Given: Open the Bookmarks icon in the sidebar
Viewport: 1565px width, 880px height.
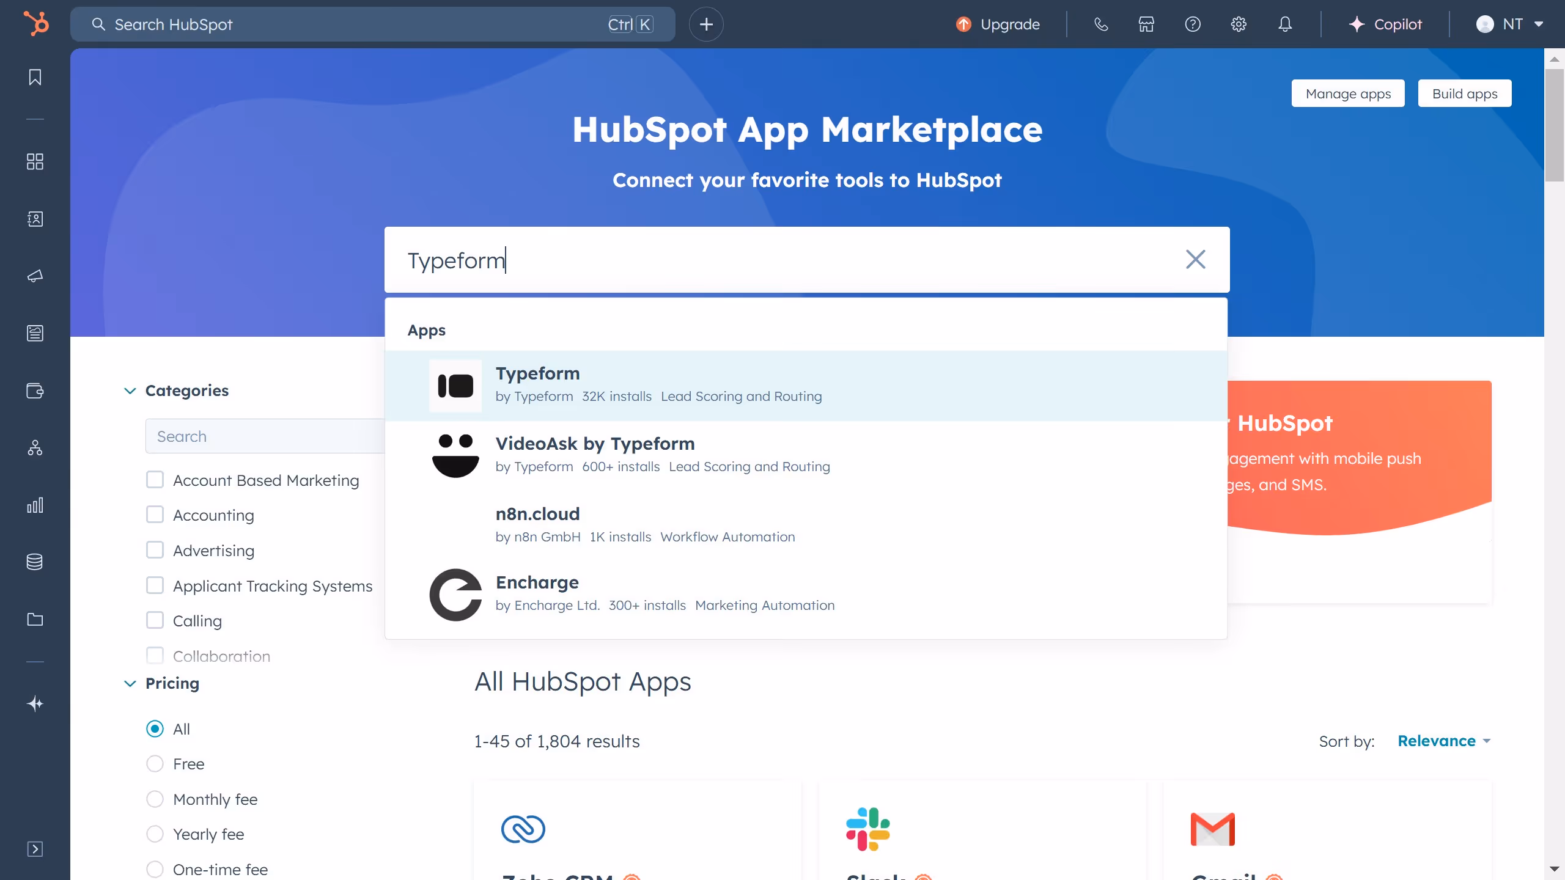Looking at the screenshot, I should tap(35, 78).
